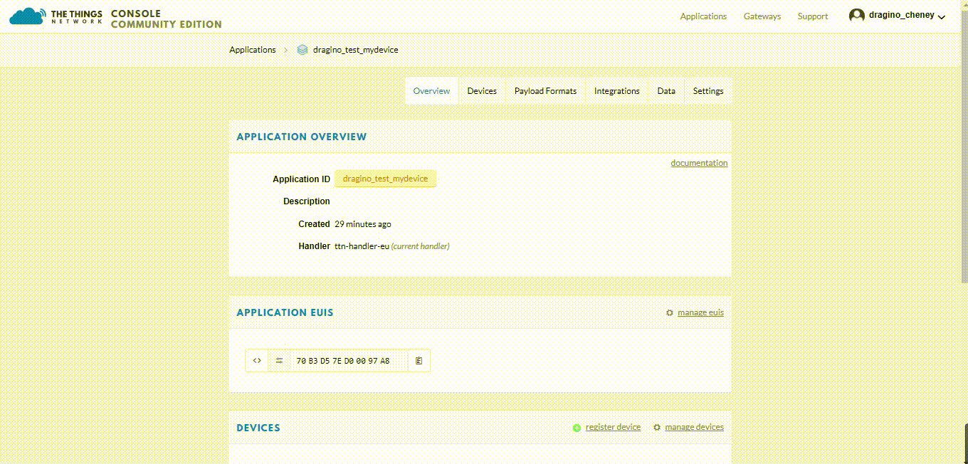Viewport: 968px width, 464px height.
Task: Click the Application Overview heading
Action: pyautogui.click(x=302, y=137)
